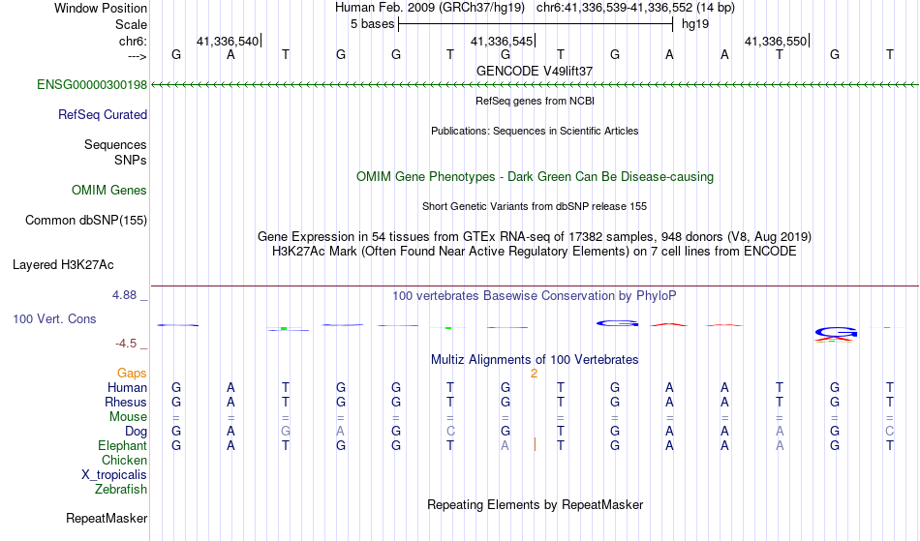Click the chr6: ruler label
920x541 pixels.
(x=133, y=41)
